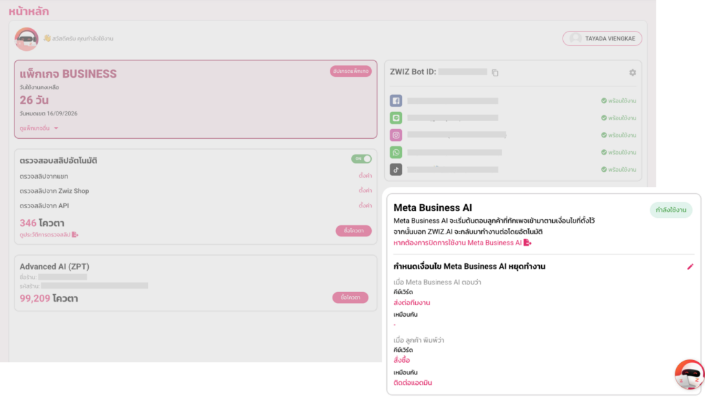Select the LINE channel icon
The width and height of the screenshot is (705, 402).
click(x=396, y=118)
